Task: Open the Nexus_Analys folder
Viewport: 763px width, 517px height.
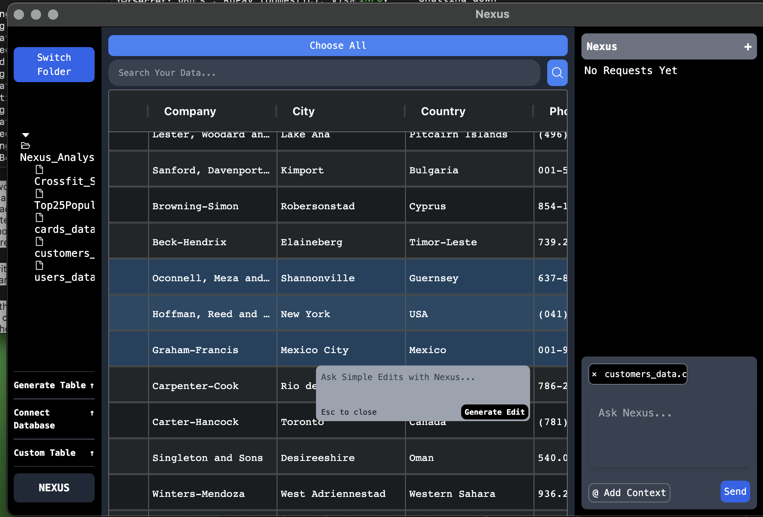Action: coord(57,157)
